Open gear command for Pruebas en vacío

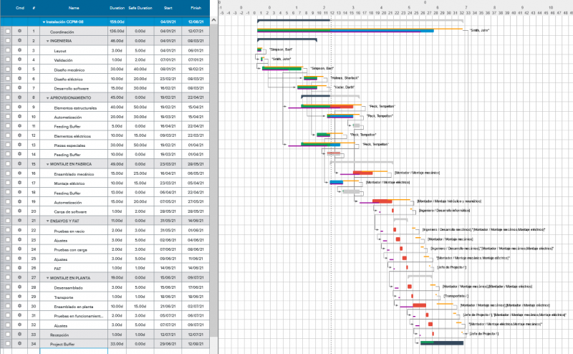(x=19, y=230)
